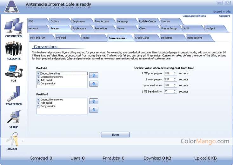Move PrePaid item up with arrow
Screen dimensions: 233x165
pyautogui.click(x=94, y=75)
